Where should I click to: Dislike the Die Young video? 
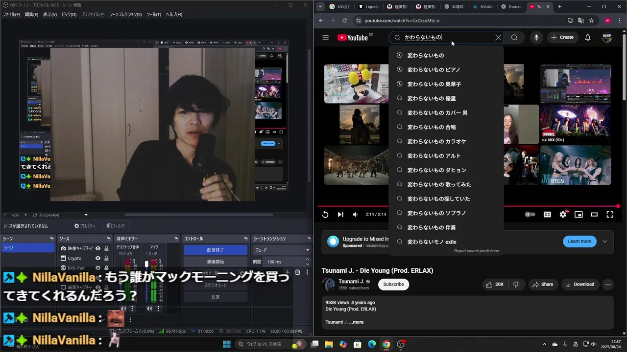516,284
